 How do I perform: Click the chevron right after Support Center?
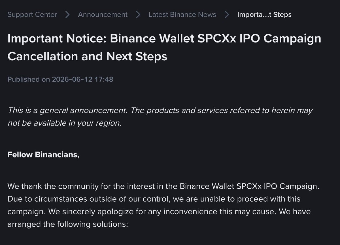coord(67,14)
